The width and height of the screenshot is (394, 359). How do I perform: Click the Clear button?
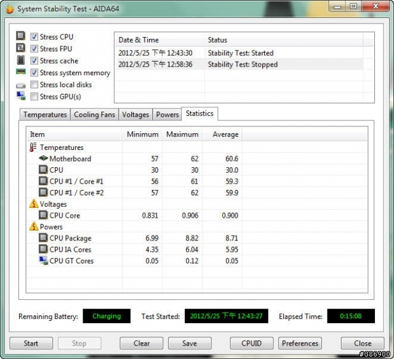click(142, 343)
